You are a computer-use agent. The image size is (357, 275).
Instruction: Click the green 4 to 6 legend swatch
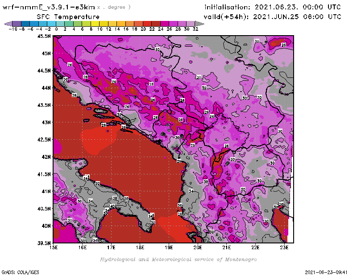pos(77,24)
